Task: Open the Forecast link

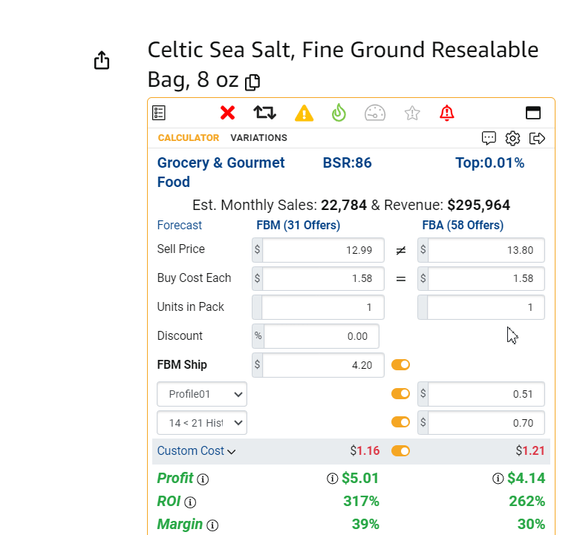Action: click(179, 226)
